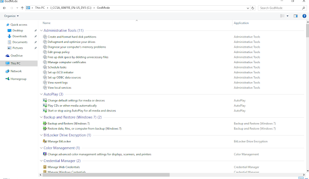Open Help with the blue question mark
Image resolution: width=309 pixels, height=179 pixels.
(304, 16)
